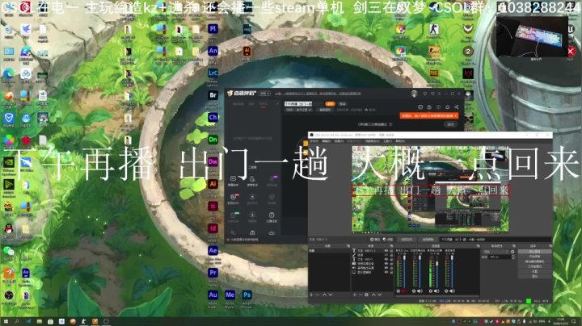Viewport: 582px width, 326px height.
Task: Click 工作室模式 button in OBS
Action: [534, 266]
